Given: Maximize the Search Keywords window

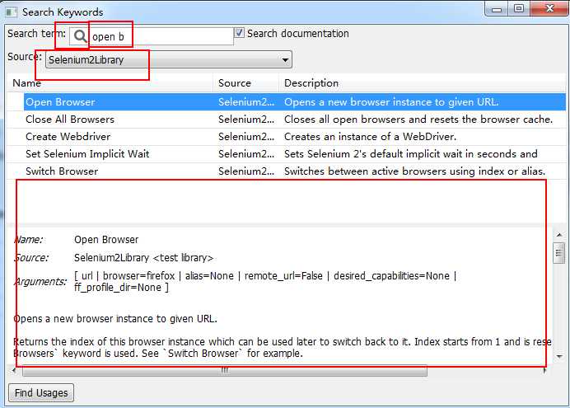Looking at the screenshot, I should (519, 9).
